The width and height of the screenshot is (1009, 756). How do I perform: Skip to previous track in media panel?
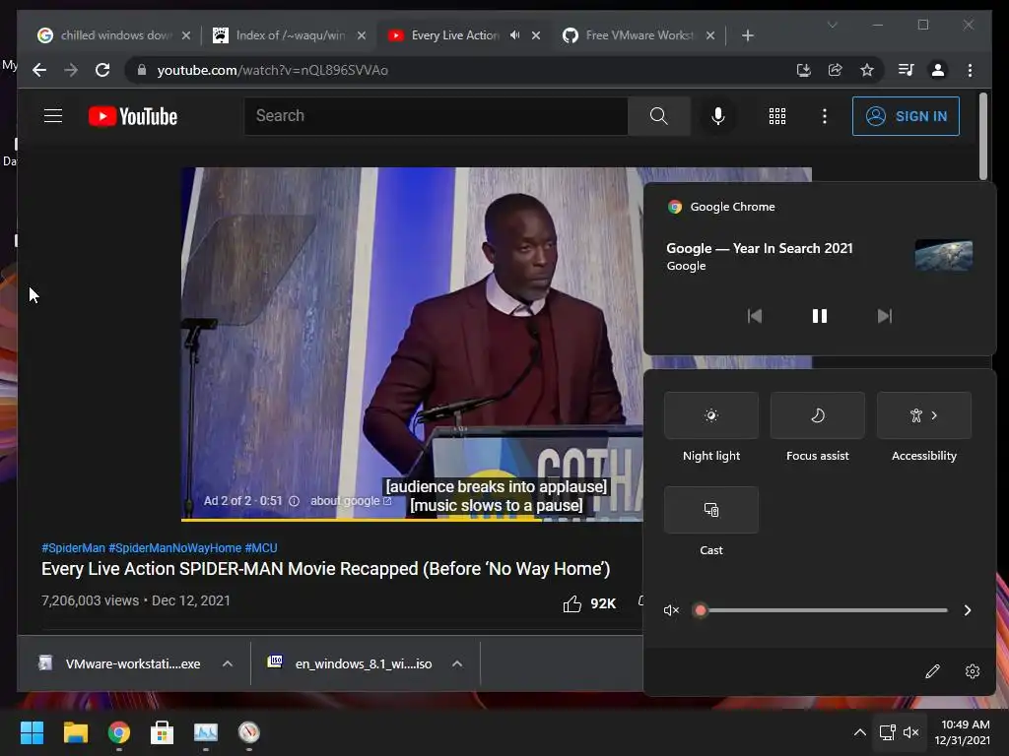tap(754, 316)
